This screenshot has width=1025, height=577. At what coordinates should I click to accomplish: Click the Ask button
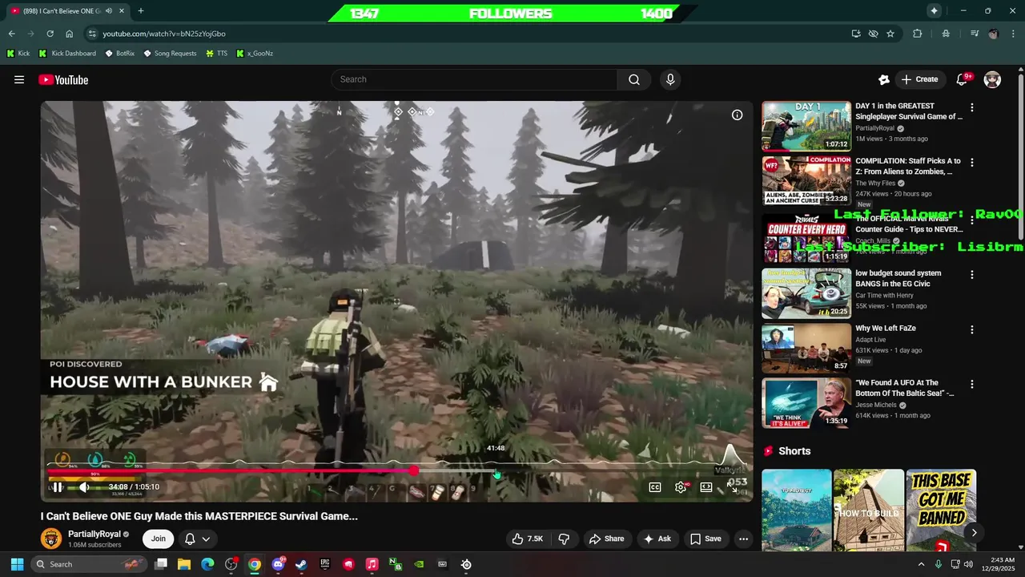pyautogui.click(x=657, y=539)
